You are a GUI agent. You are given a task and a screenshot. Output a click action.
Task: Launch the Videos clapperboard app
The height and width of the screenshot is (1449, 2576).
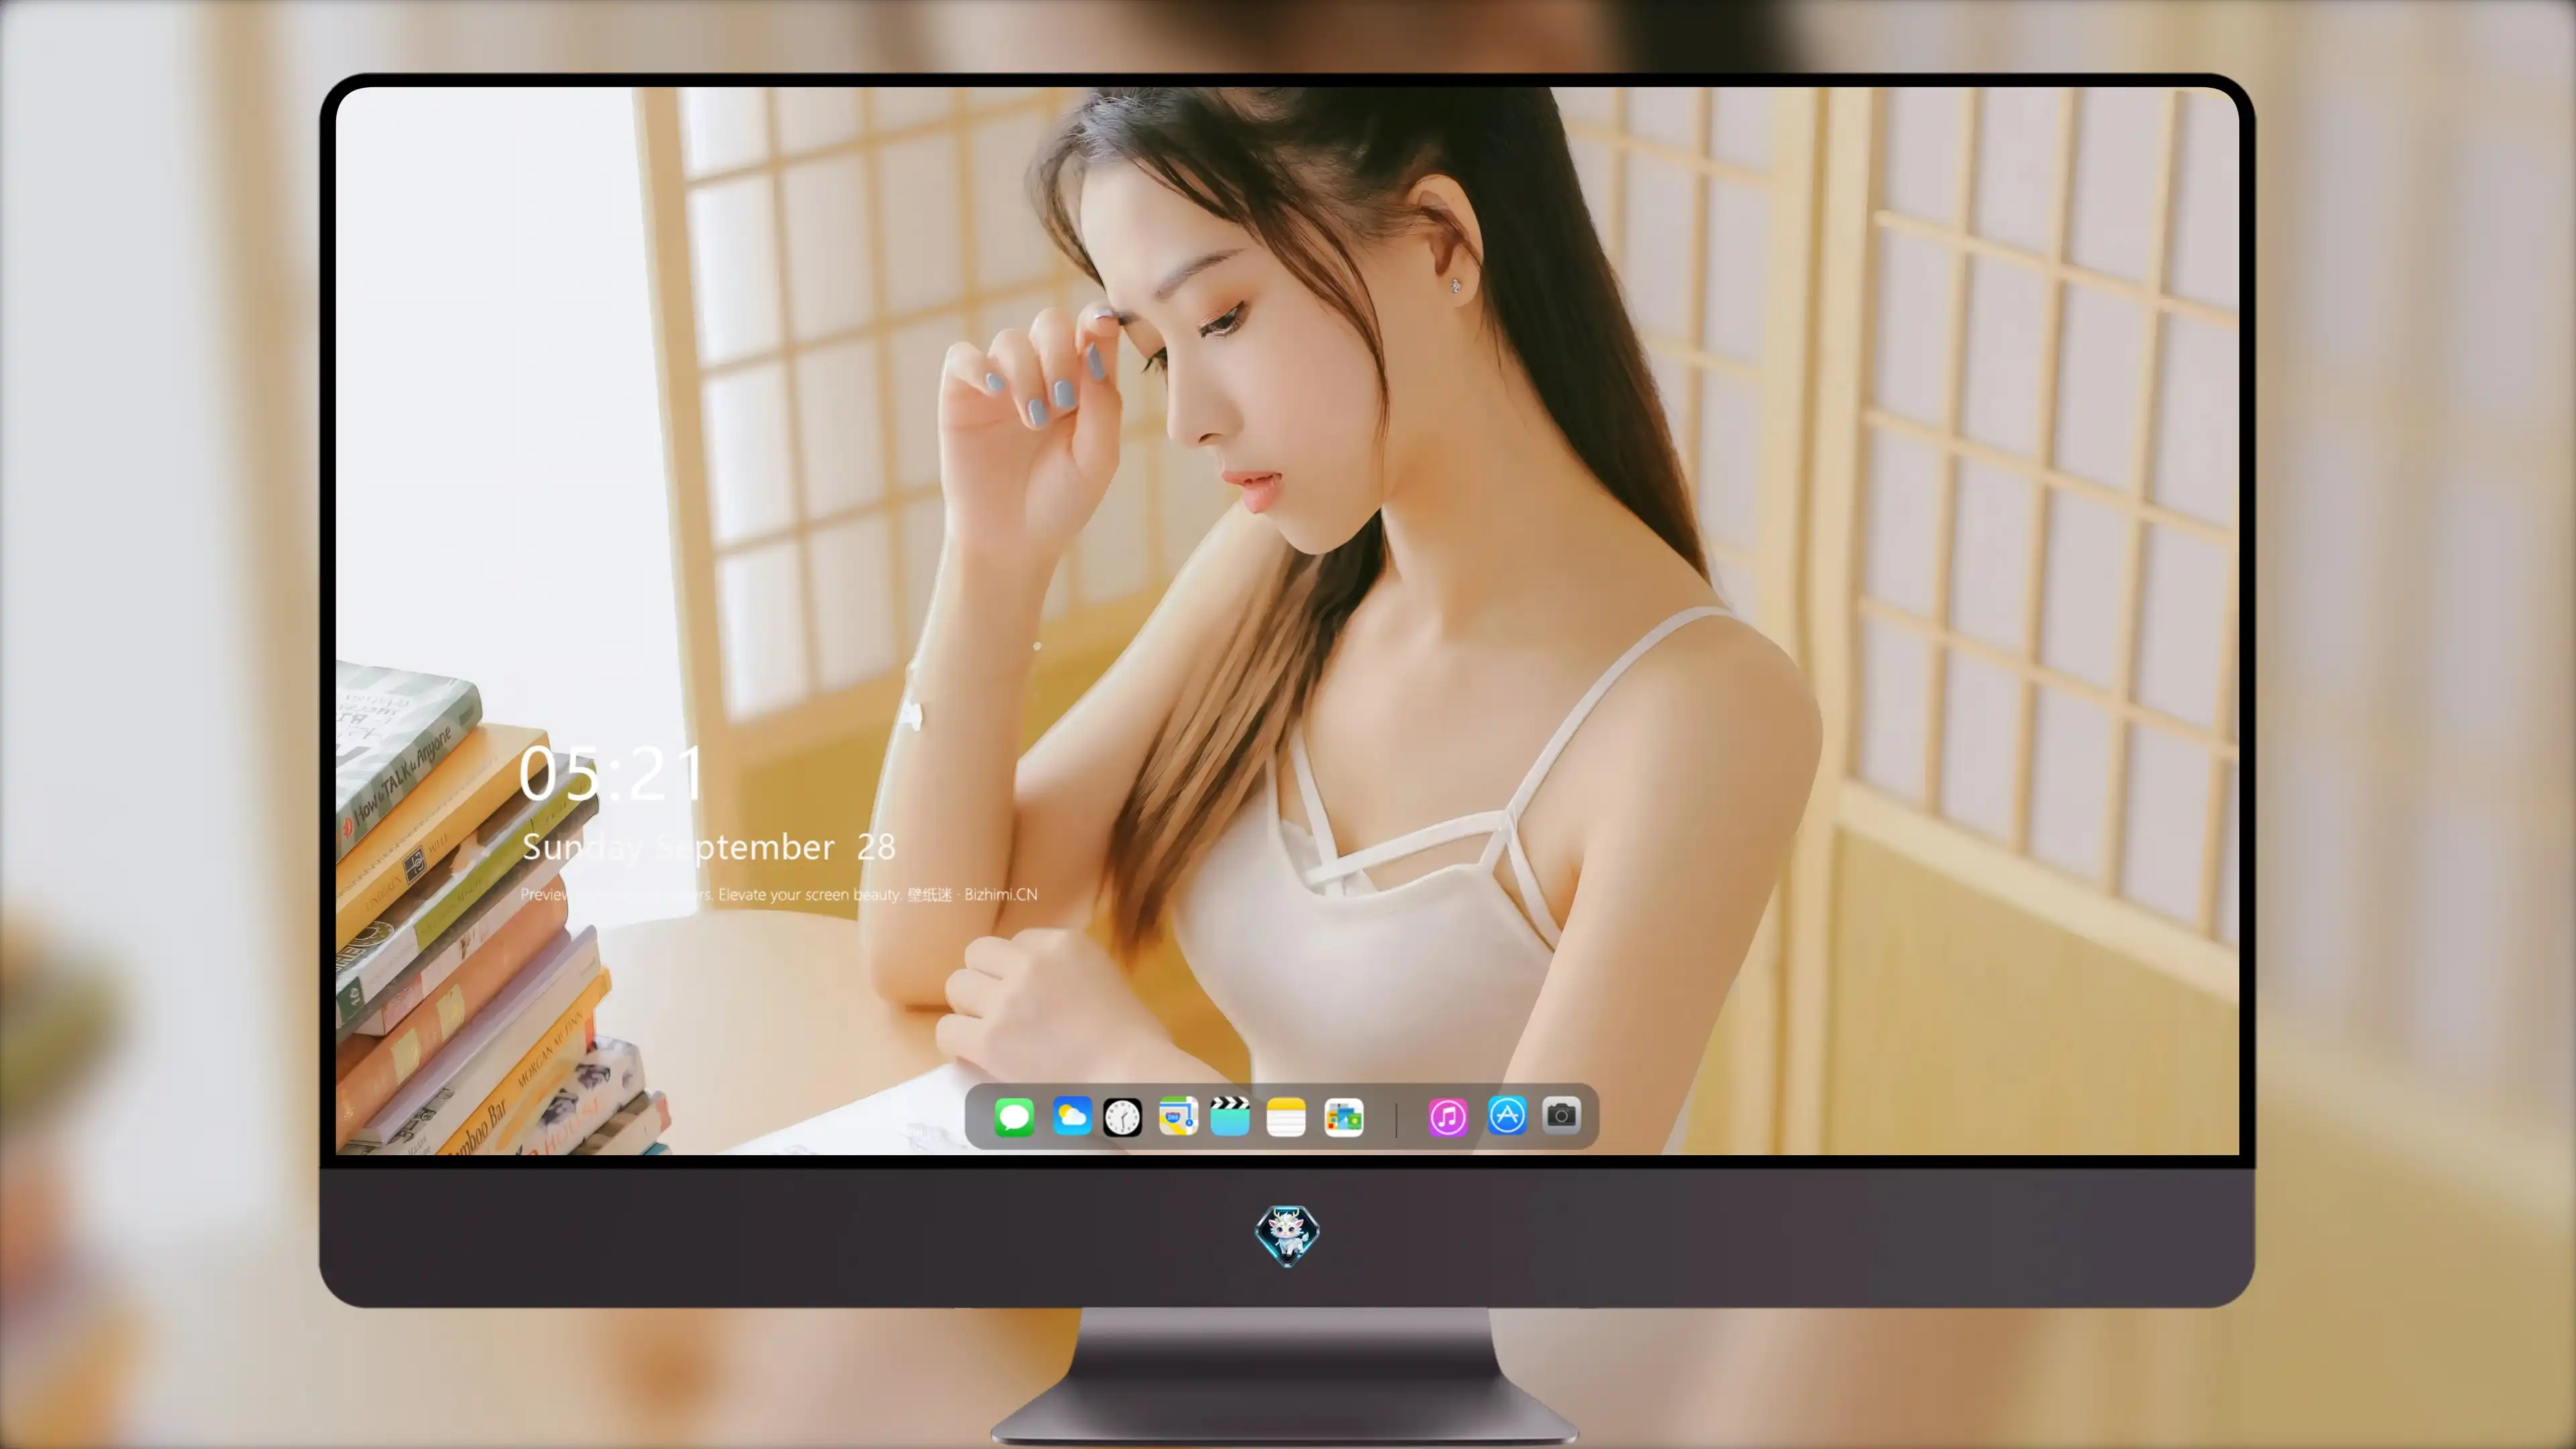click(1230, 1116)
